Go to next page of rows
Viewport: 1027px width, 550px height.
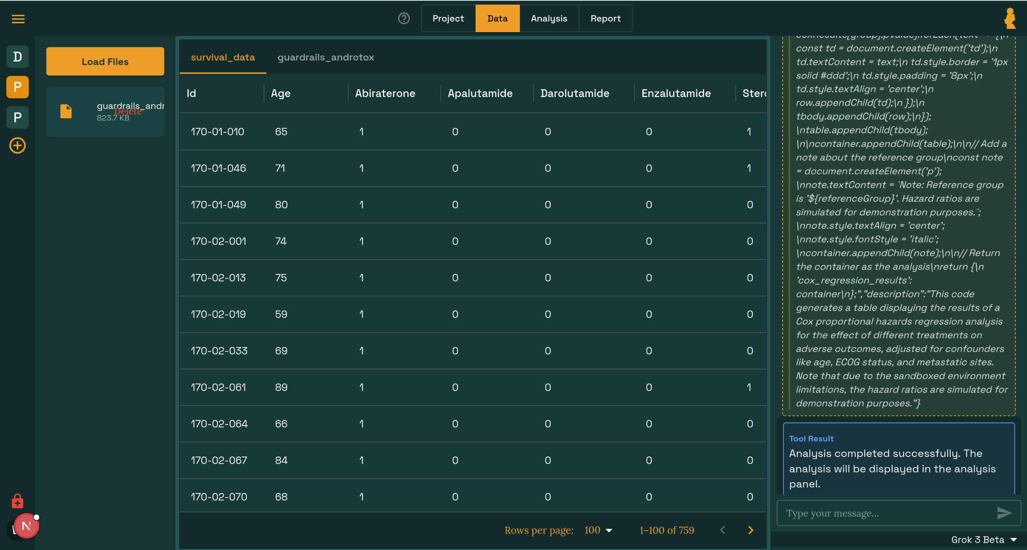click(x=751, y=530)
